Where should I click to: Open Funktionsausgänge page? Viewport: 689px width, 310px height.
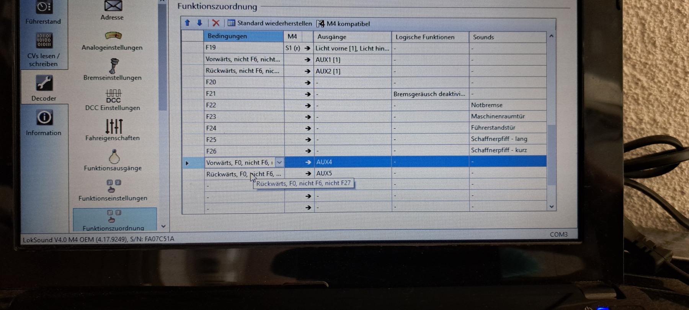click(x=113, y=160)
